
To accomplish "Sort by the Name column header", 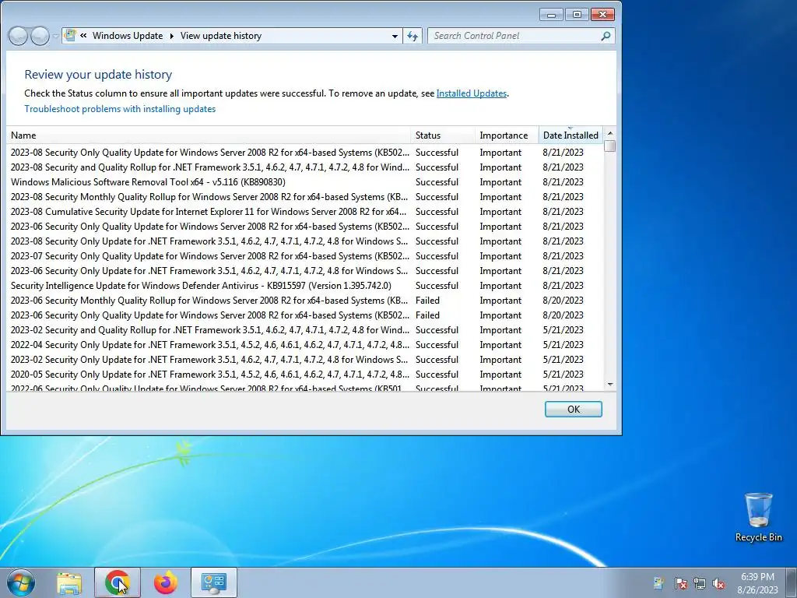I will click(209, 135).
